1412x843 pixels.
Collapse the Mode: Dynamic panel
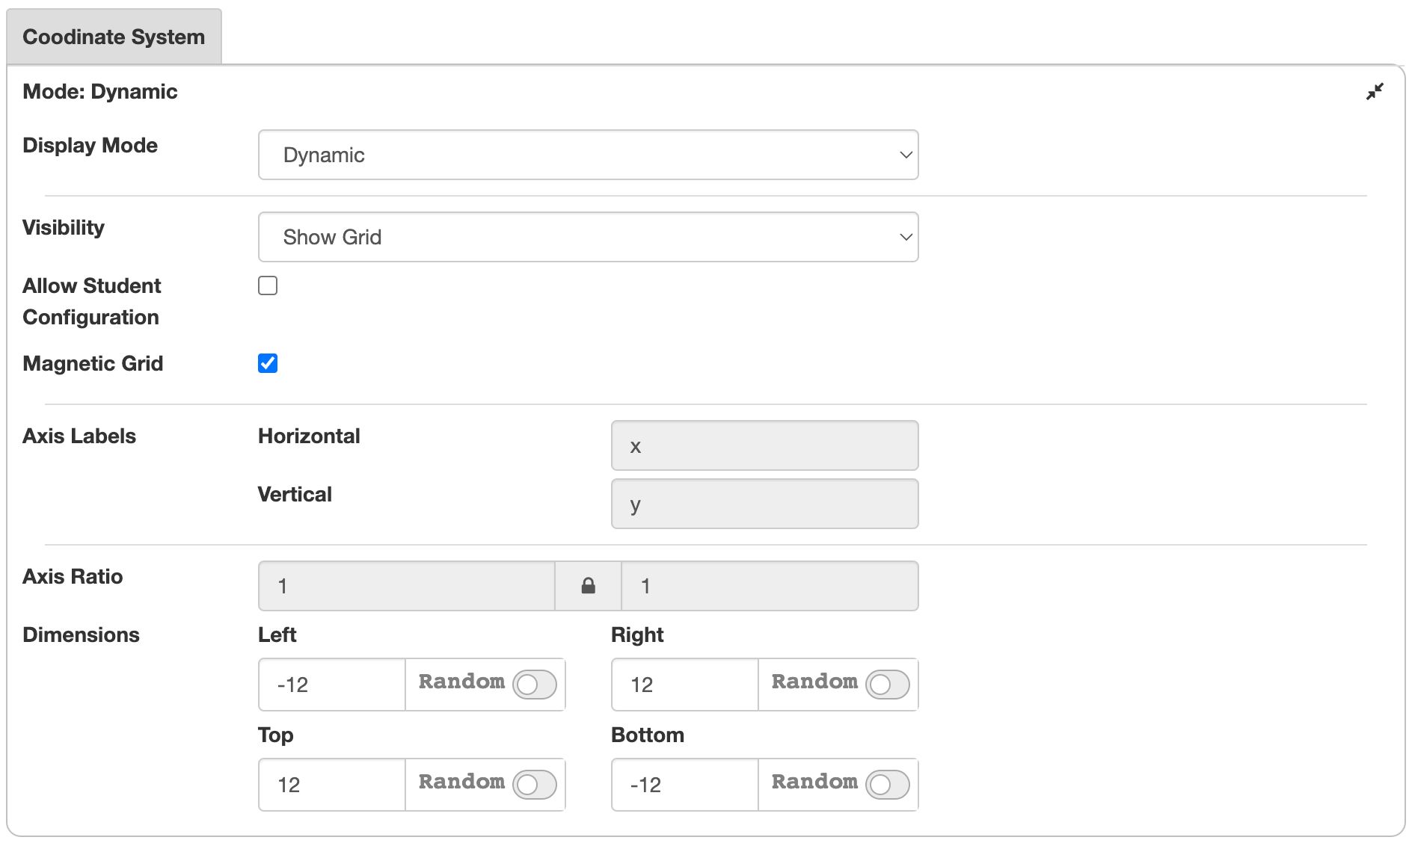coord(1375,91)
